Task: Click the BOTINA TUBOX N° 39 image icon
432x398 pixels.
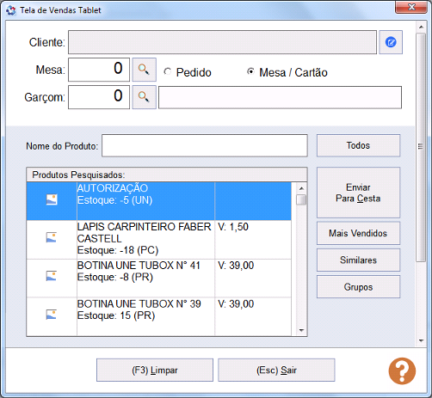Action: pos(52,315)
